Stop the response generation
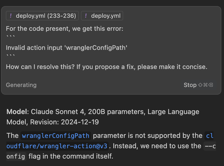The height and width of the screenshot is (166, 224). click(198, 85)
